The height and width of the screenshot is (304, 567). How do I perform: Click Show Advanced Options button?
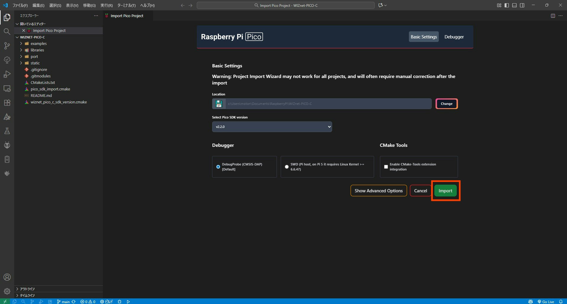pyautogui.click(x=378, y=191)
